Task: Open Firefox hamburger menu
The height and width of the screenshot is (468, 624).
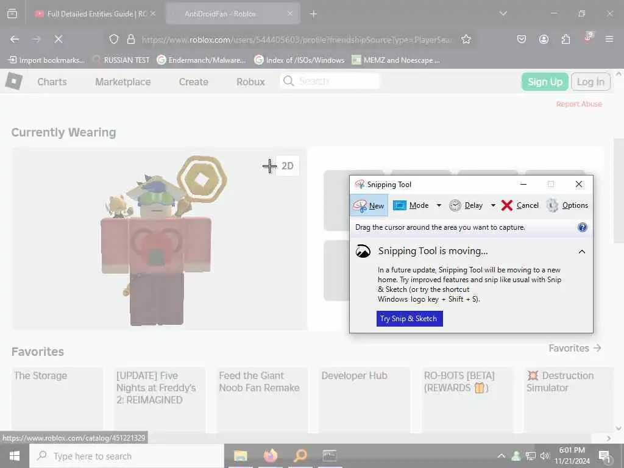Action: coord(609,40)
